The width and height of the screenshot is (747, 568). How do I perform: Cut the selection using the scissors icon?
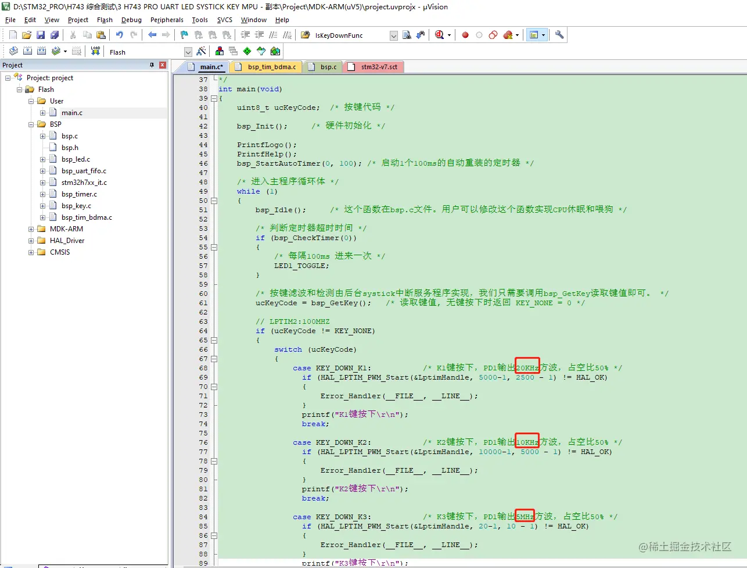[x=73, y=35]
